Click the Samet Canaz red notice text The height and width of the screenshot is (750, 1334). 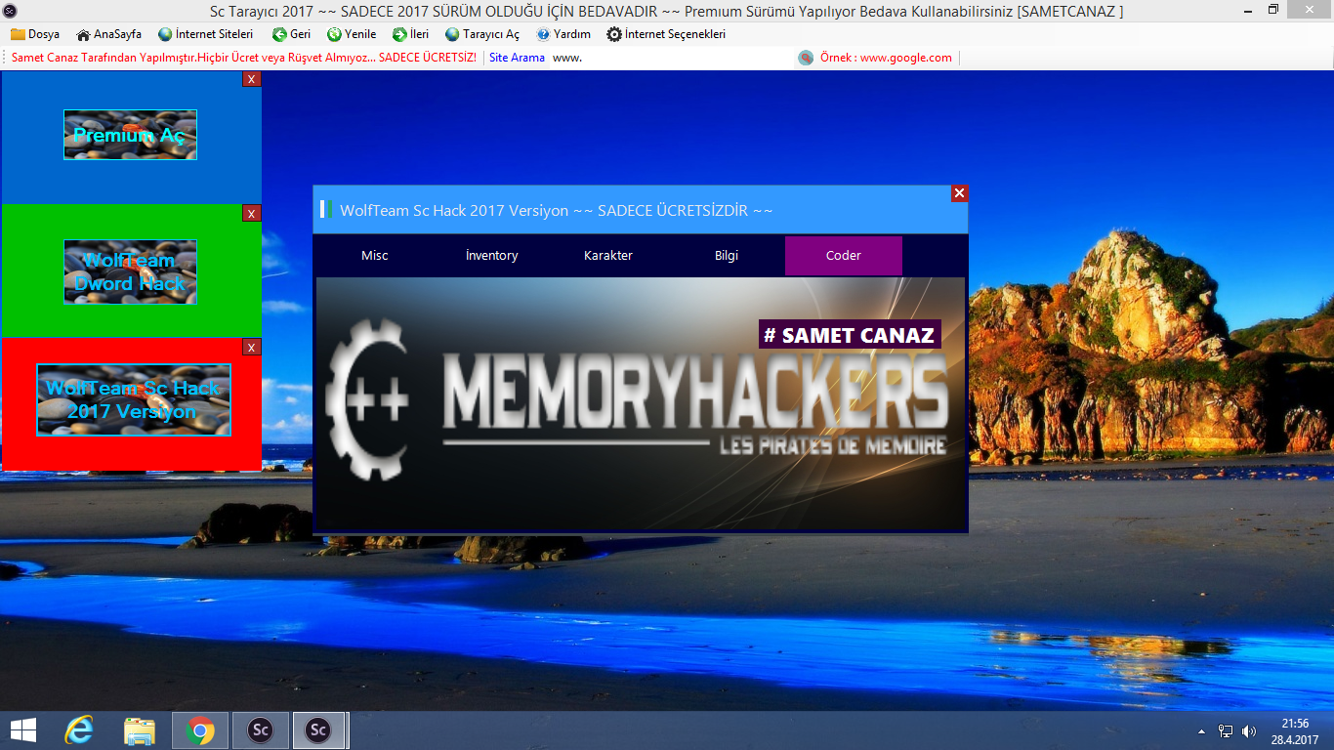pos(244,58)
